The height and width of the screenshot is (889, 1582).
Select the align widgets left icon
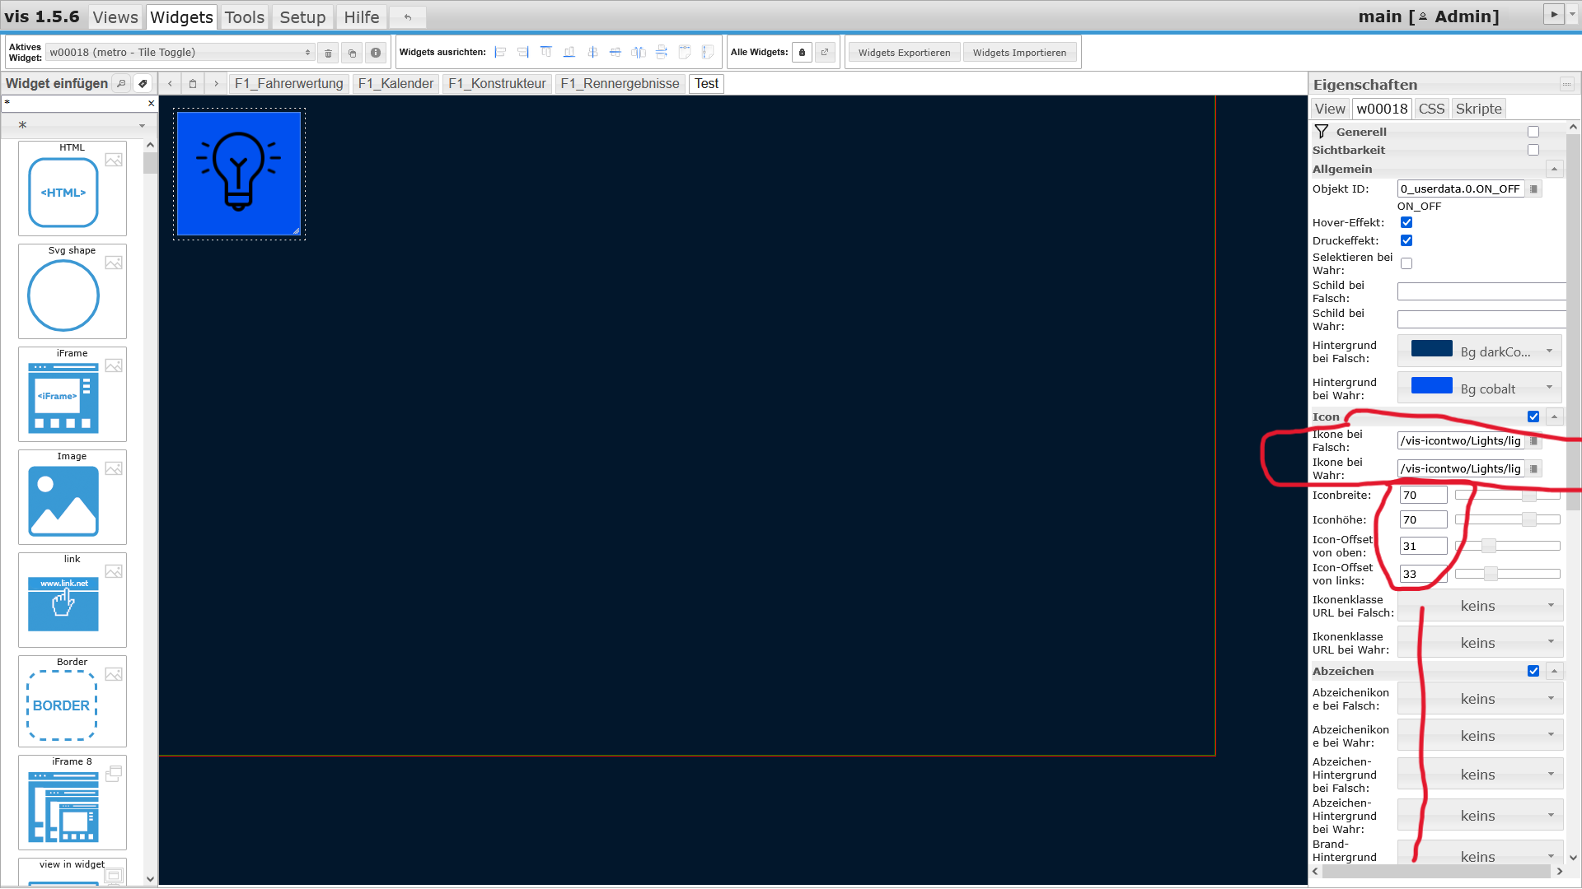click(500, 52)
